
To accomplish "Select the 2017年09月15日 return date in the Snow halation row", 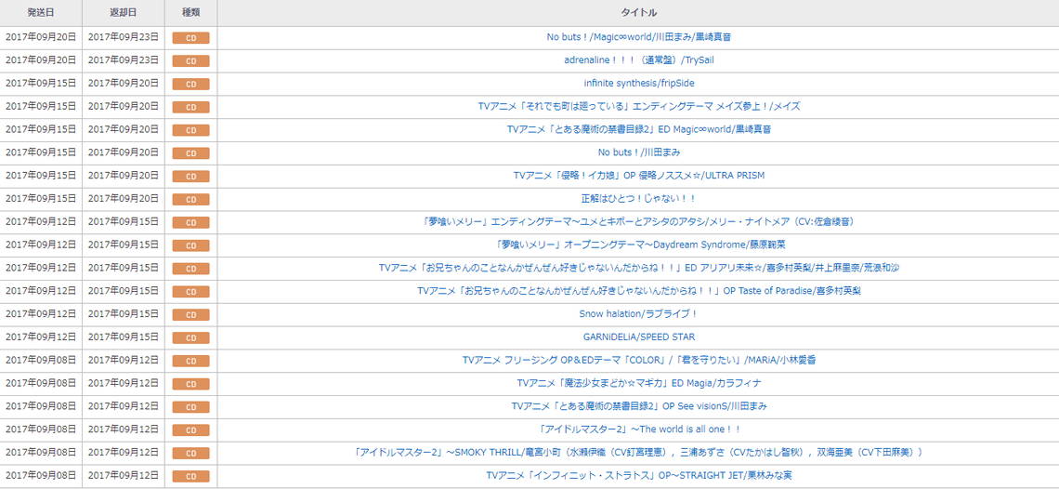I will [123, 314].
